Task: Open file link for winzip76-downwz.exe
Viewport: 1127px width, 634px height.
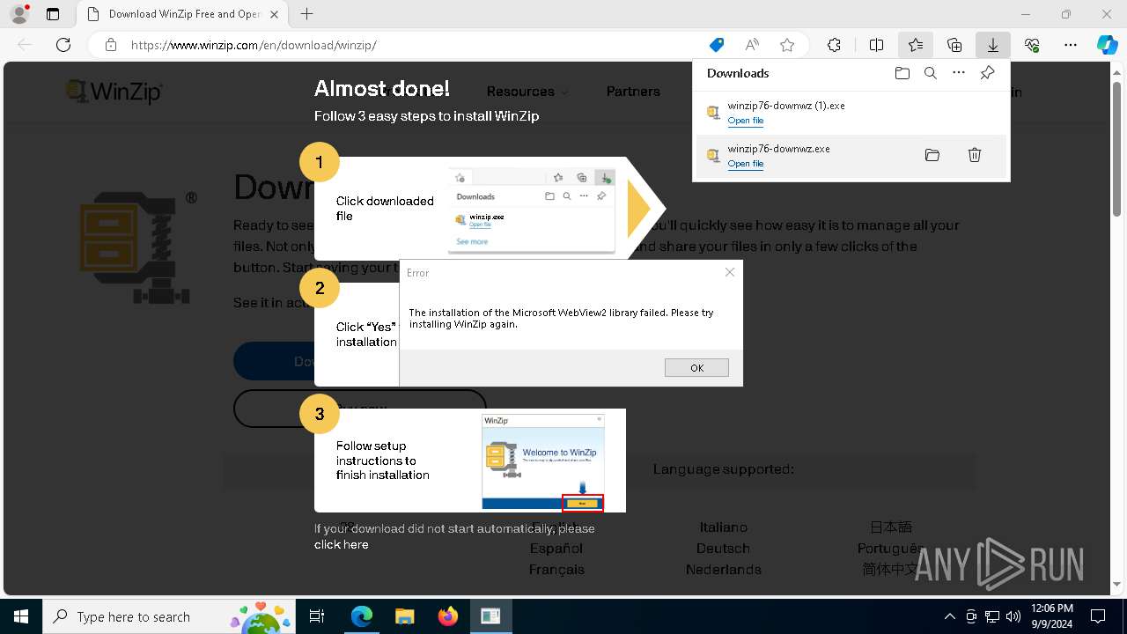Action: [745, 164]
